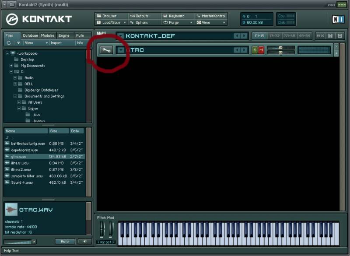Open the GTRC instrument edit wrench

click(106, 50)
